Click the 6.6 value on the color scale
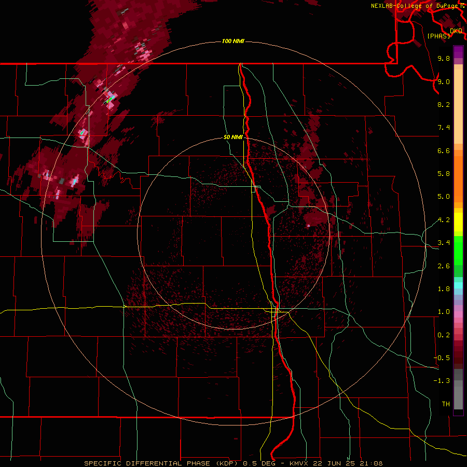 (x=444, y=150)
